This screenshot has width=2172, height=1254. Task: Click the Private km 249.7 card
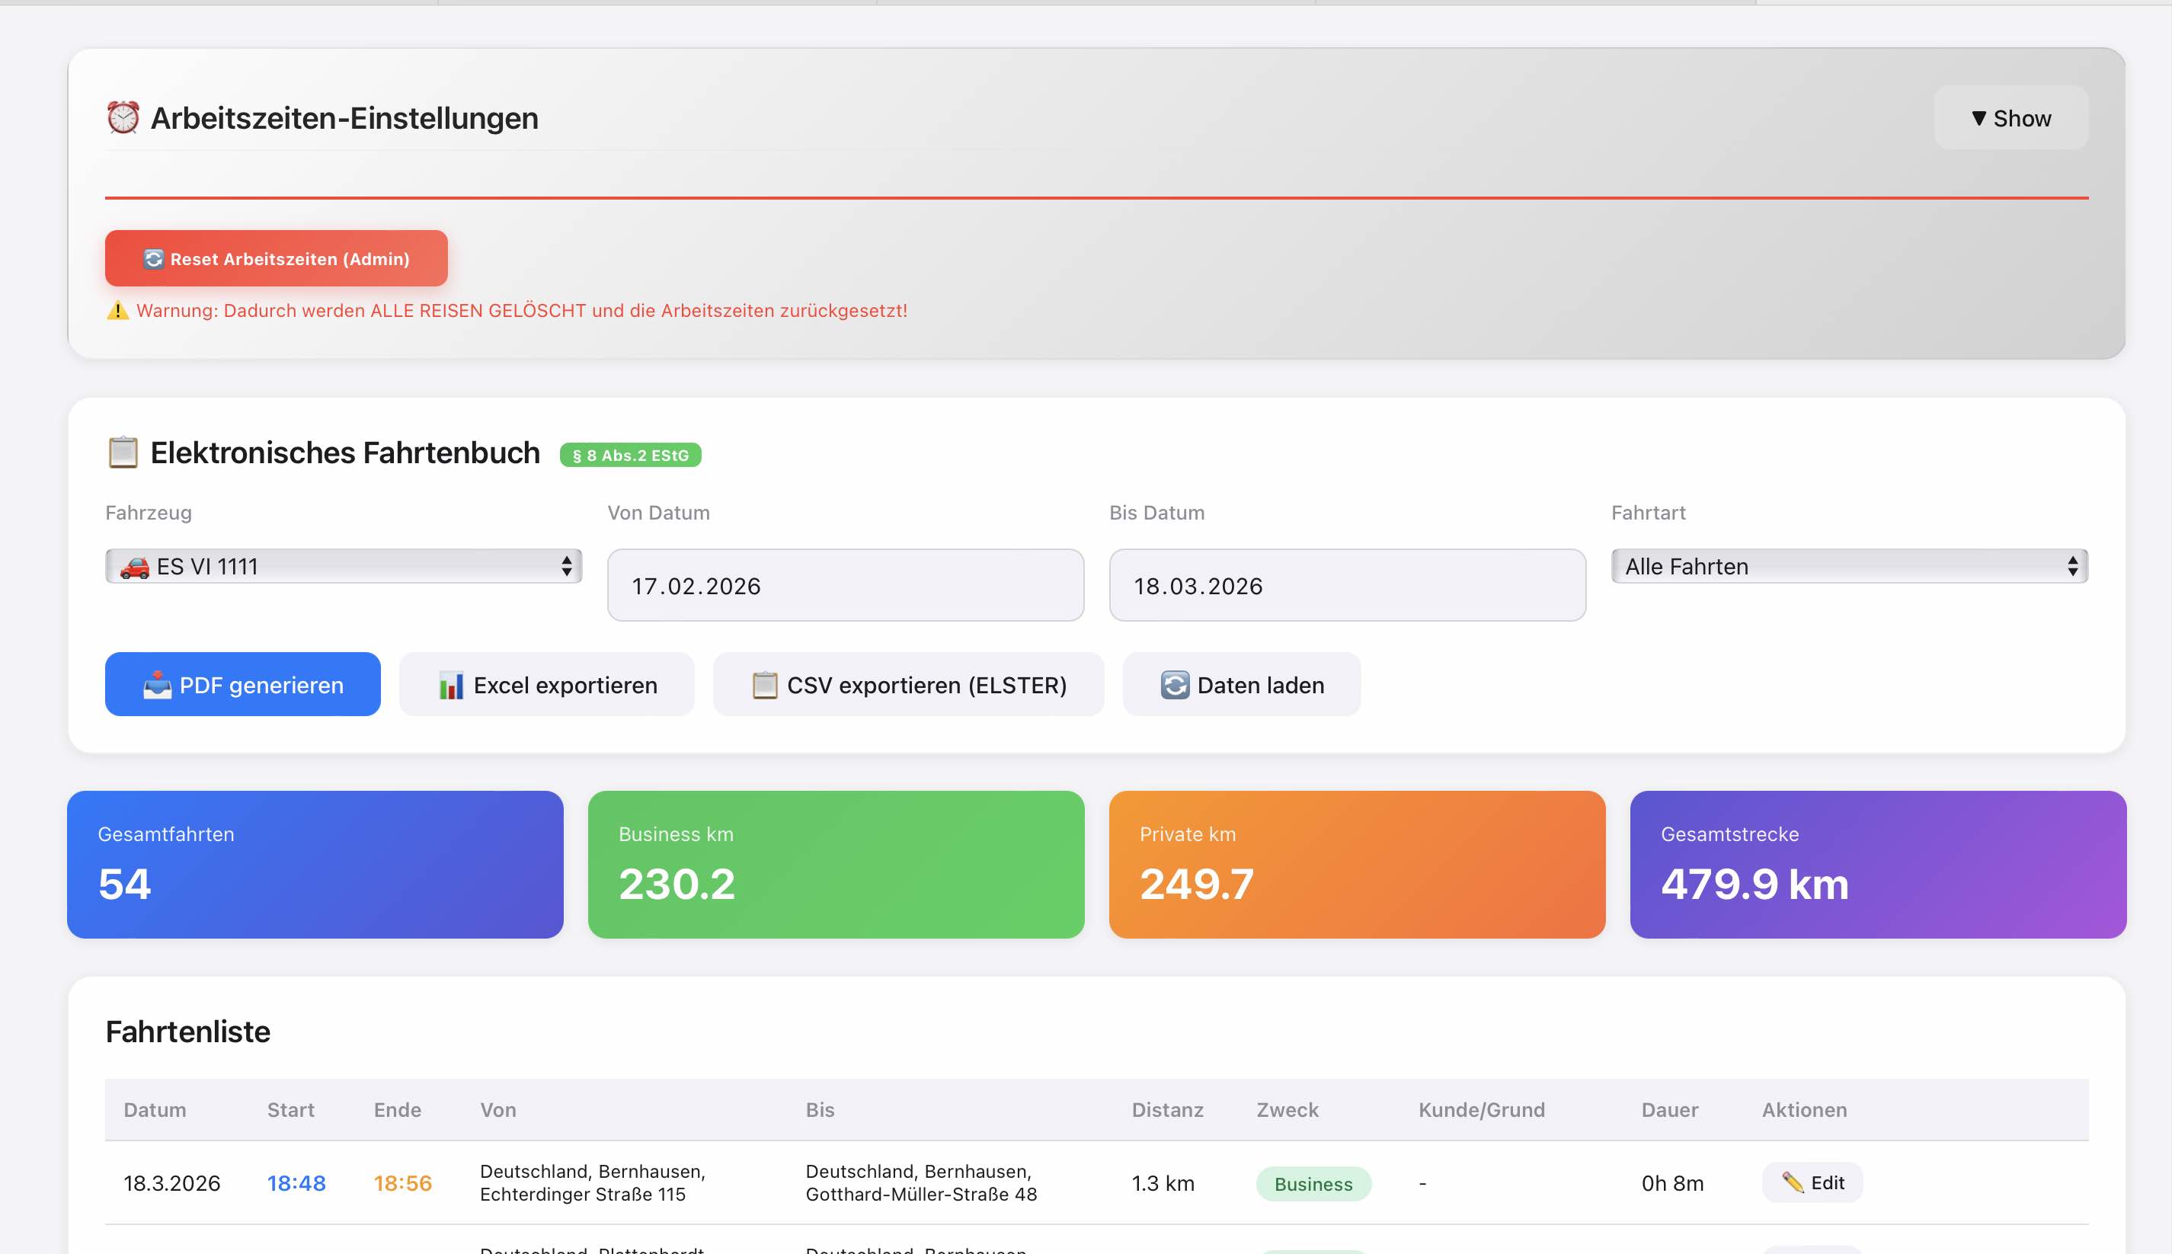(x=1358, y=865)
